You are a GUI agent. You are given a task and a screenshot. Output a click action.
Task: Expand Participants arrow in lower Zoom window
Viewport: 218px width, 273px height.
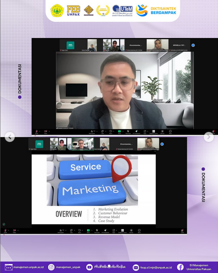[x=66, y=230]
